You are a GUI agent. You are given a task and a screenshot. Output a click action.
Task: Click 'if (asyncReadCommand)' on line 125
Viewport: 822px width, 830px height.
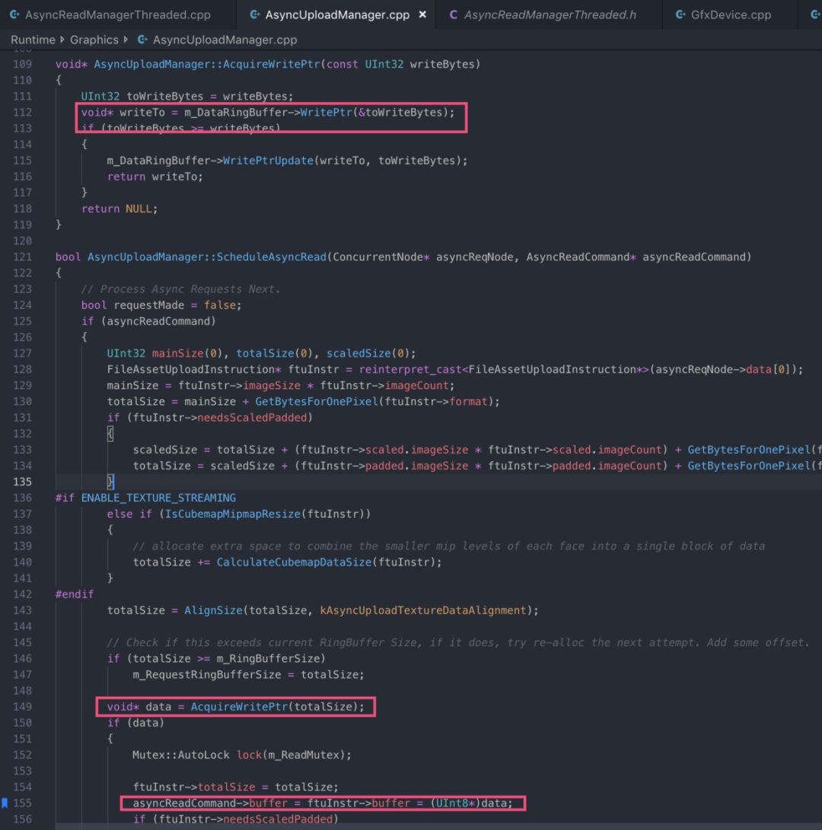tap(149, 321)
